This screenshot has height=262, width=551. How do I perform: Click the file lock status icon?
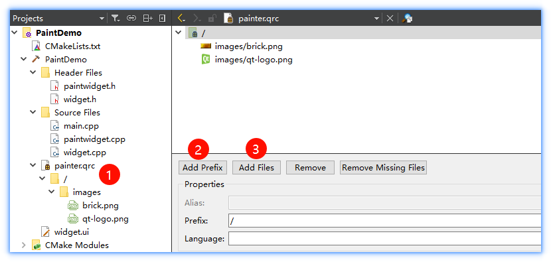tap(212, 19)
